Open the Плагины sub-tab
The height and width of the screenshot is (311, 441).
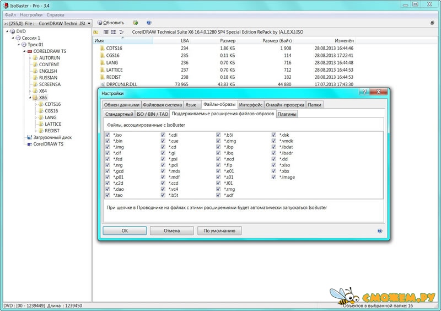(287, 114)
